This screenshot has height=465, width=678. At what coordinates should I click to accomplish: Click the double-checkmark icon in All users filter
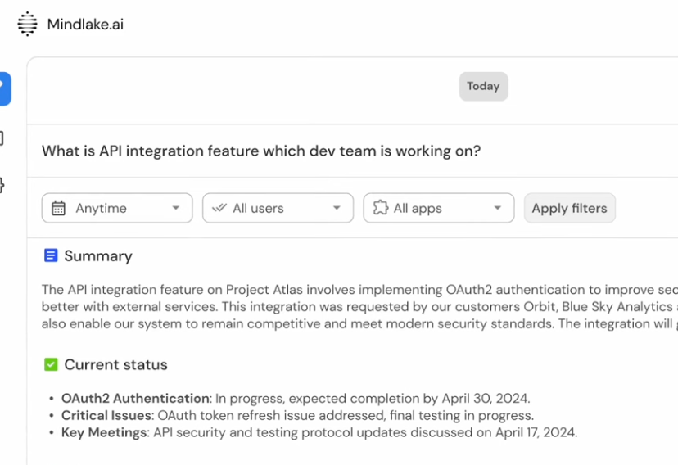219,208
